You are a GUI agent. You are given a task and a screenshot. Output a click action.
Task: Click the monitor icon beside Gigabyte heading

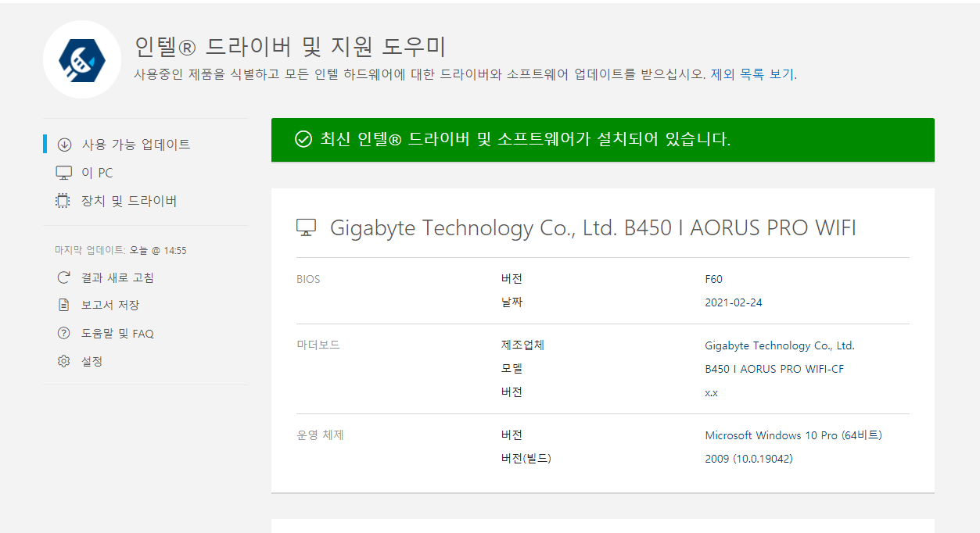pyautogui.click(x=306, y=227)
